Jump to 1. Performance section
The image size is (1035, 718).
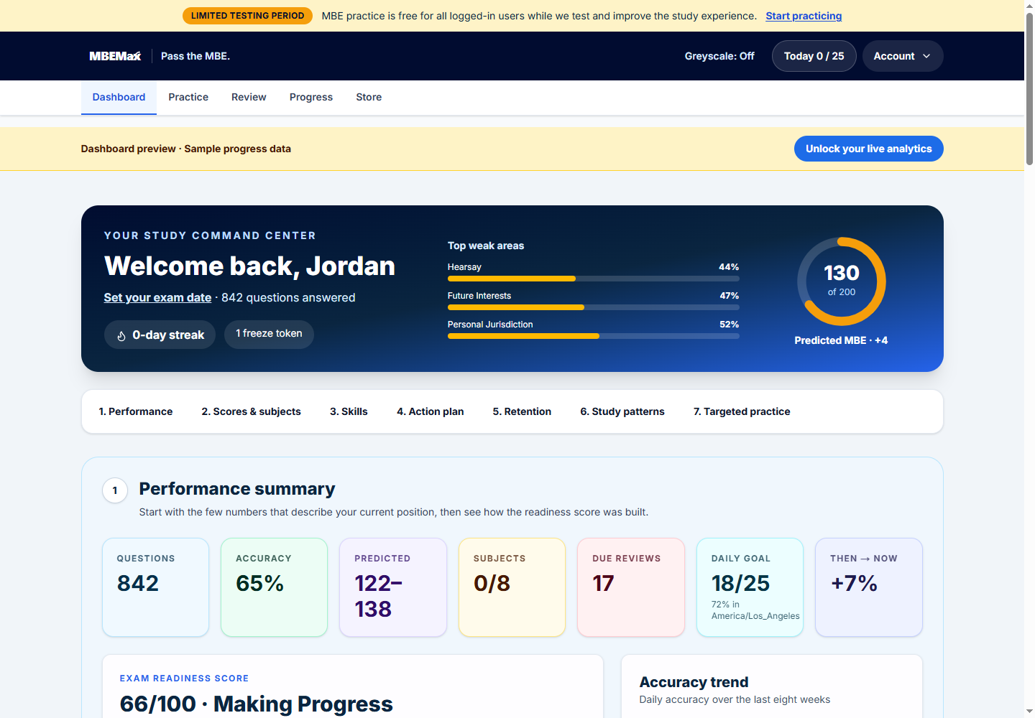click(136, 411)
